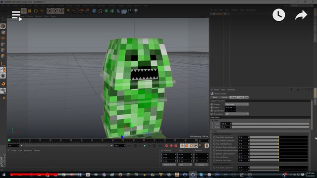Toggle Rotation keyframe recording icon
317x178 pixels.
[x=191, y=146]
